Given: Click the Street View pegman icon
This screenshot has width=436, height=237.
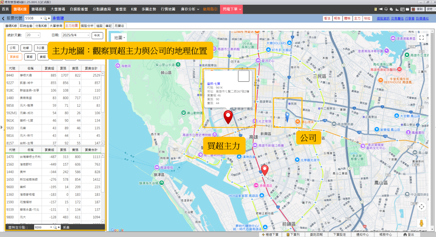Looking at the screenshot, I should pyautogui.click(x=421, y=223).
